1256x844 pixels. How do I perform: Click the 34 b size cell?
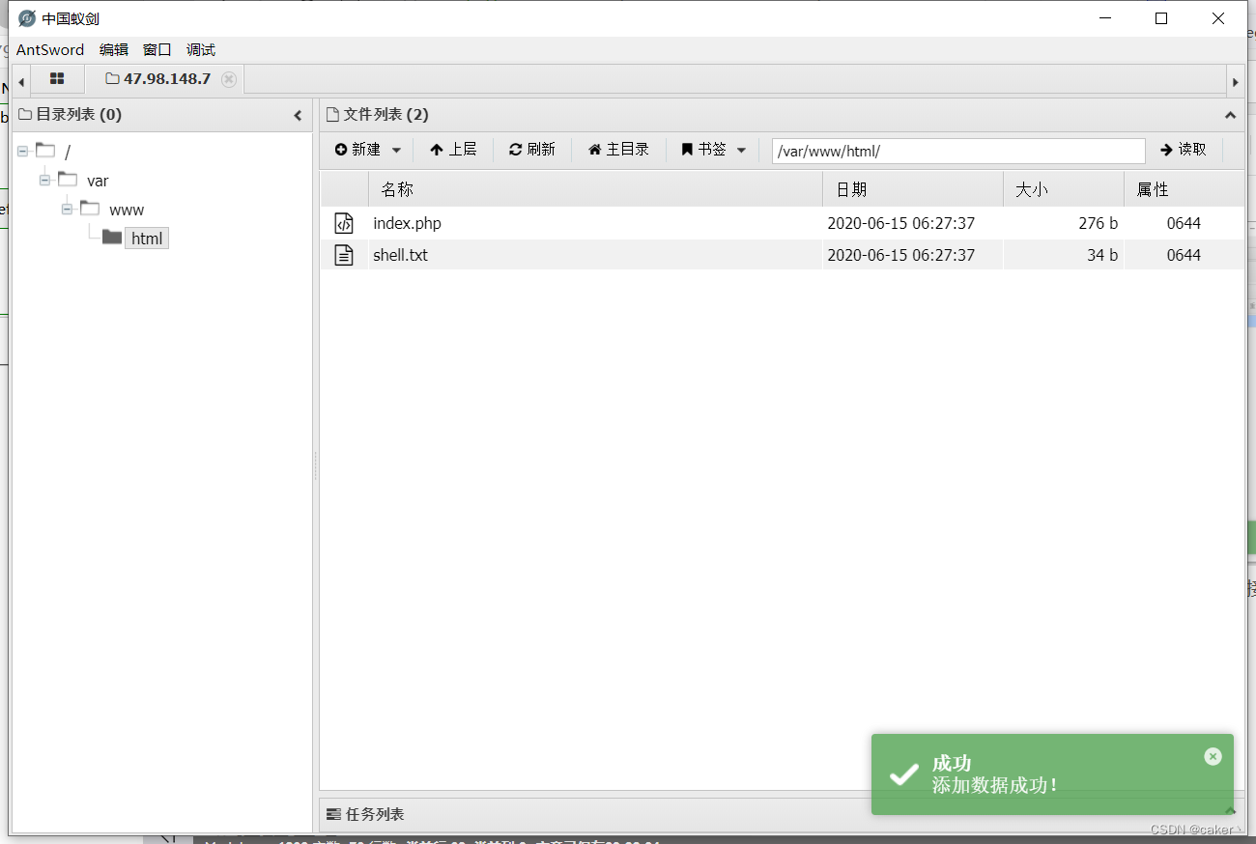click(x=1064, y=255)
